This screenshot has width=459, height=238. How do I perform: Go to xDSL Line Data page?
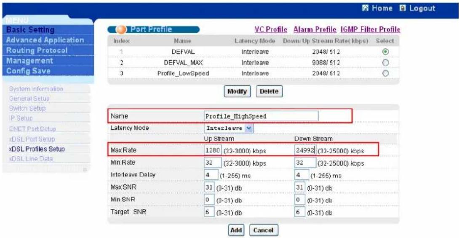pyautogui.click(x=31, y=159)
